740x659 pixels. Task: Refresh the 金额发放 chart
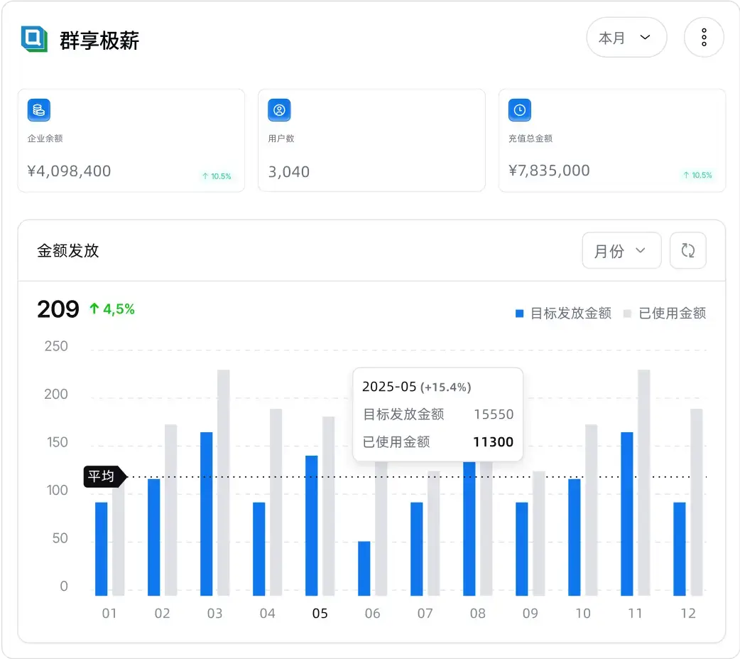[x=687, y=251]
